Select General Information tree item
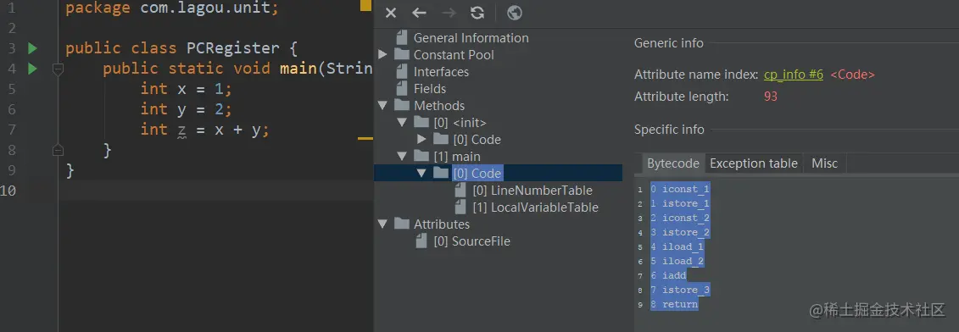Screen dimensions: 959x332 point(471,38)
